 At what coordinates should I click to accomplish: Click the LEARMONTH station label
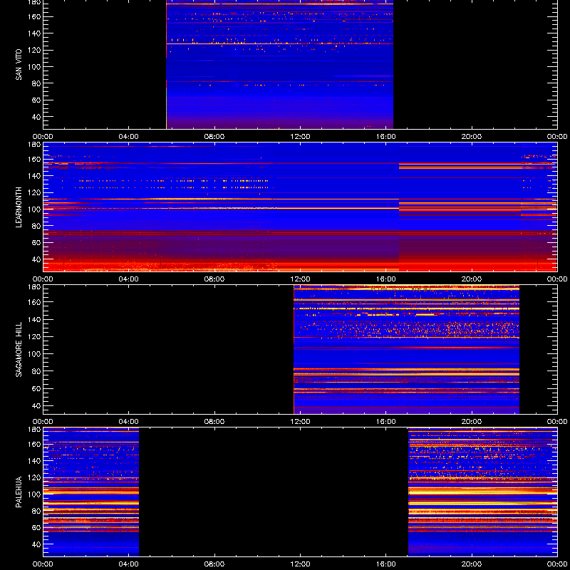(x=19, y=207)
